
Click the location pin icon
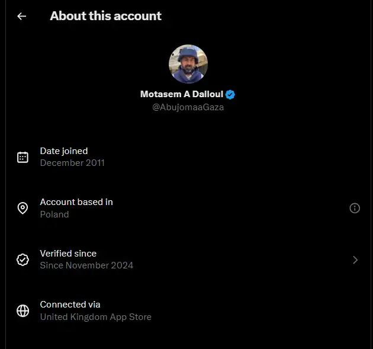[22, 208]
